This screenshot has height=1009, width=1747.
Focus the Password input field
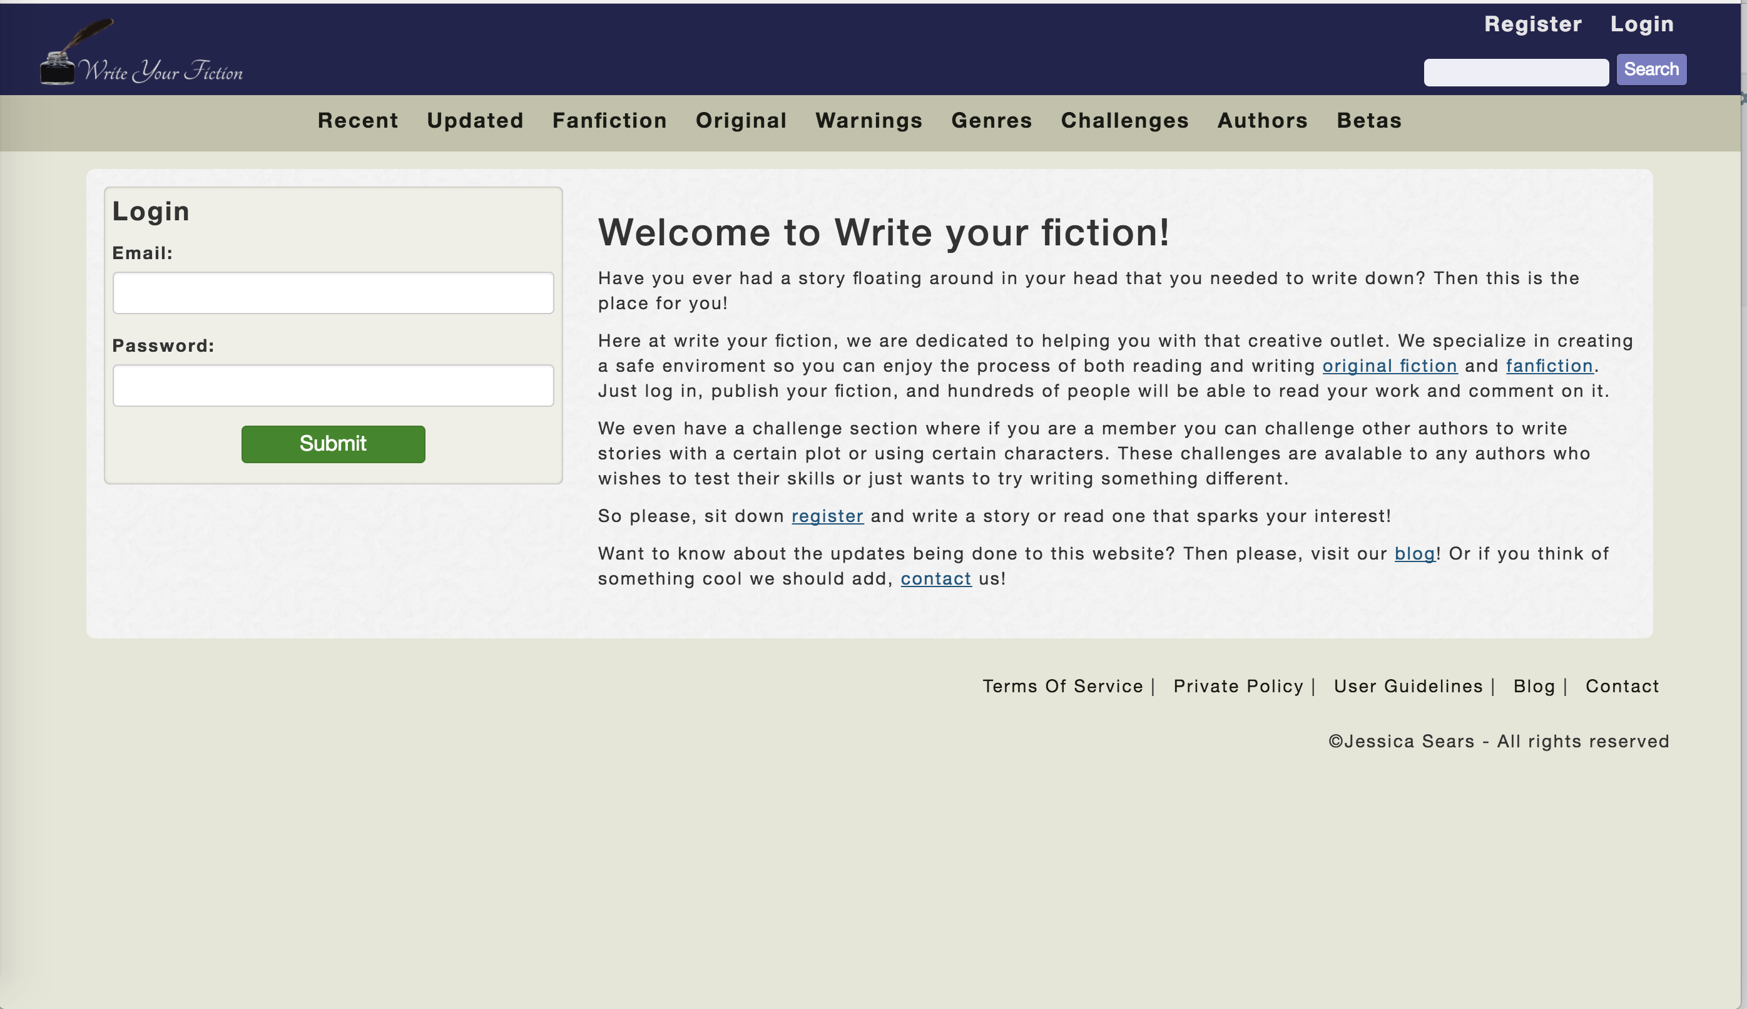[x=333, y=386]
